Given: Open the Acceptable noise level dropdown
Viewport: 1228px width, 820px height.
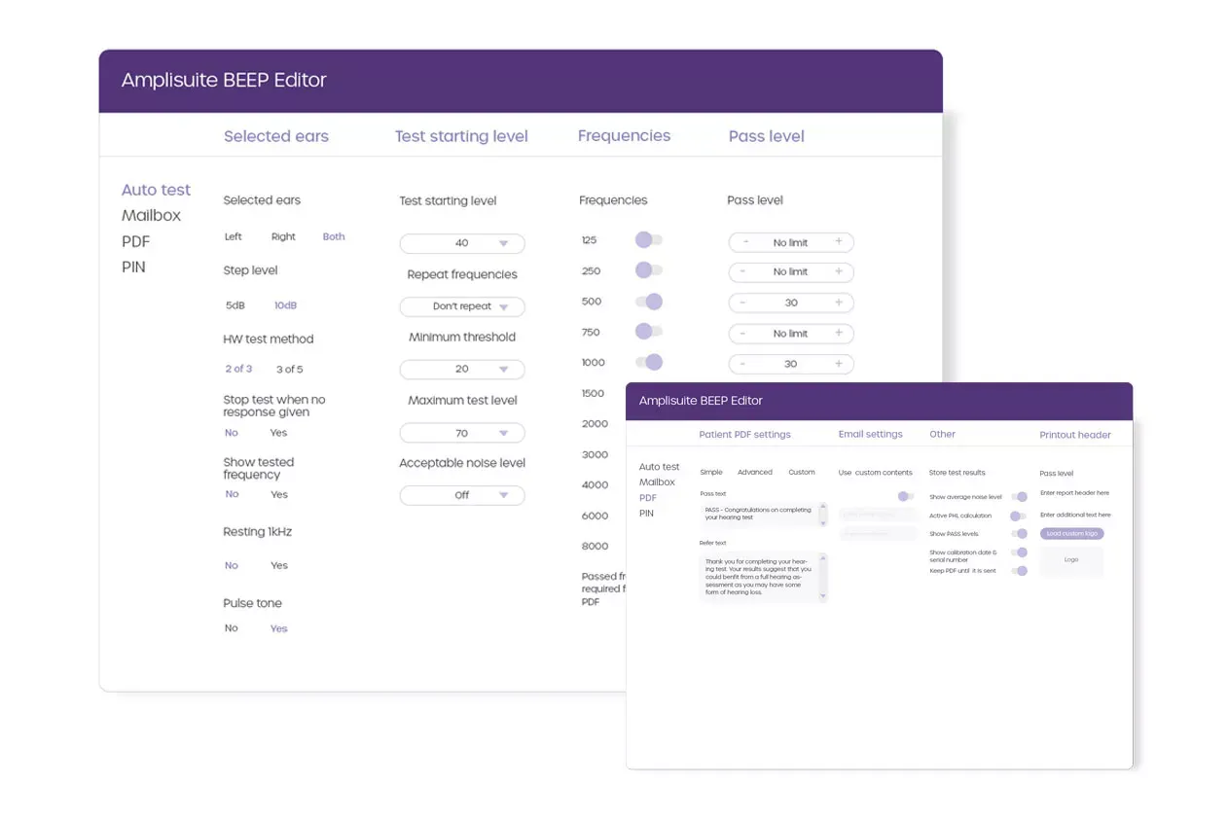Looking at the screenshot, I should (x=461, y=495).
